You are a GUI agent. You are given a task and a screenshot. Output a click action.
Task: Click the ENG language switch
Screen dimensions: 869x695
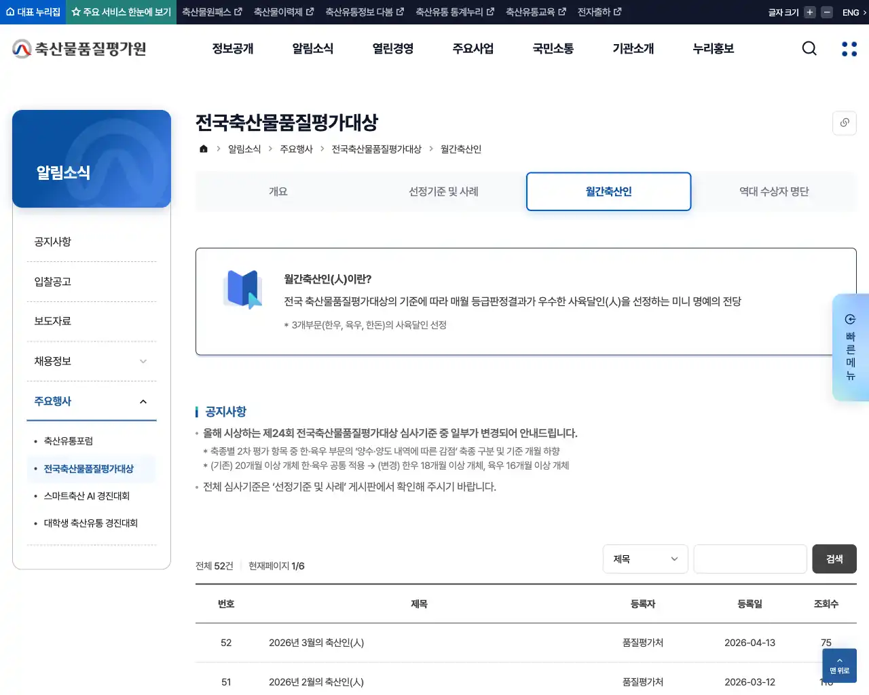(851, 12)
